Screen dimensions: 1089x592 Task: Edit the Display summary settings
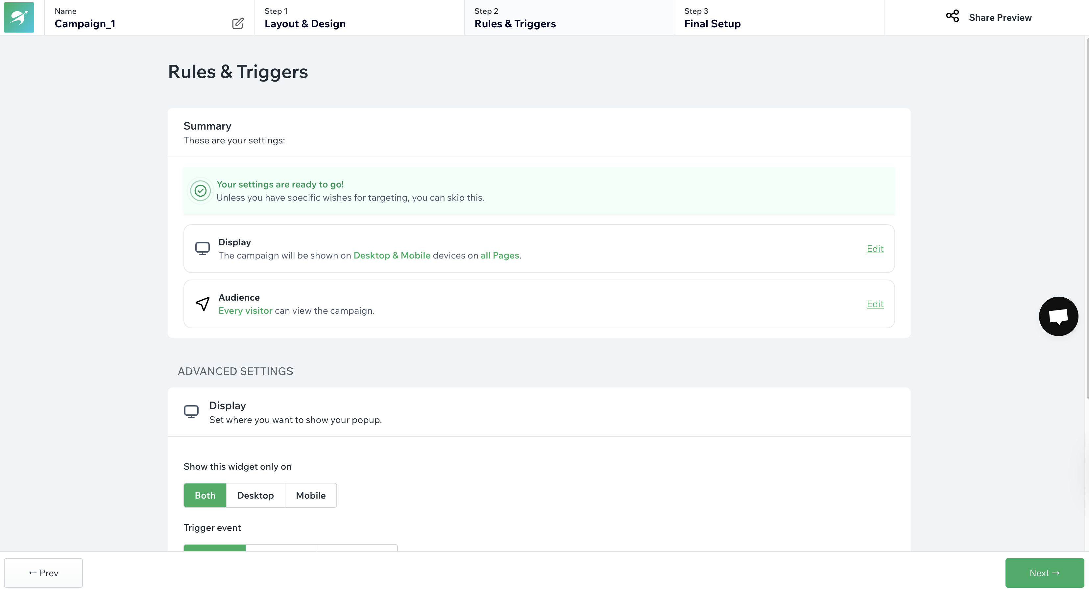[x=875, y=249]
